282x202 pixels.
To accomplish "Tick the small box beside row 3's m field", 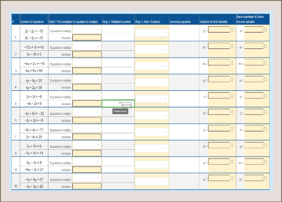I will [x=266, y=63].
